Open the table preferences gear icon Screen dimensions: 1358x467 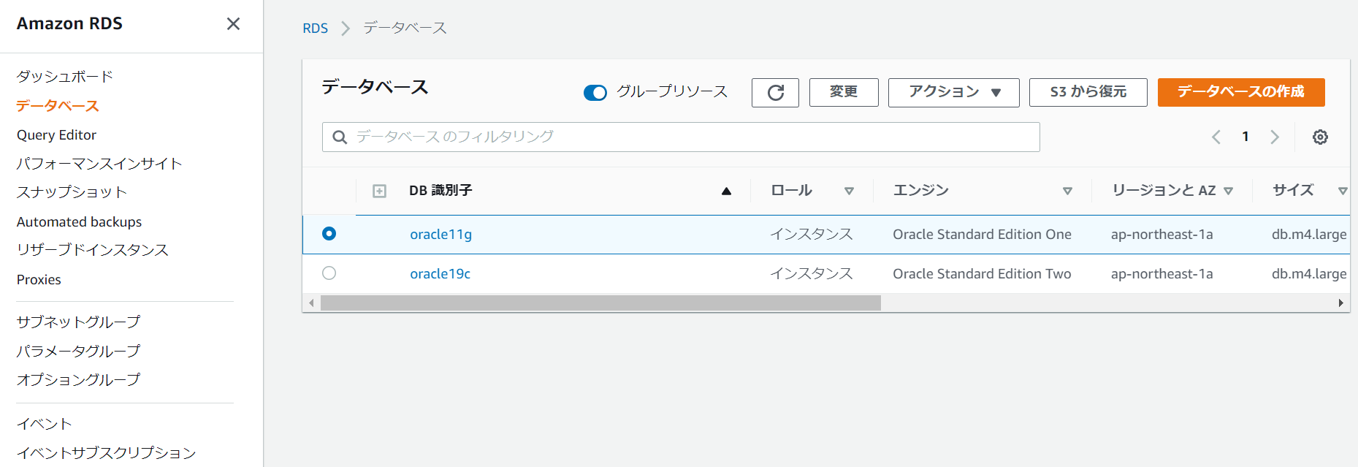point(1320,137)
